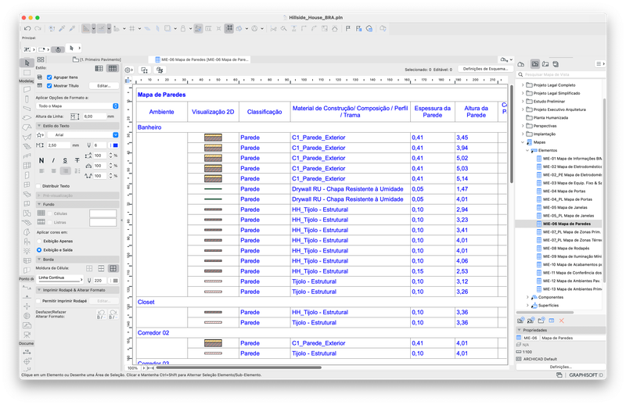Toggle the grid snap icon in toolbar
This screenshot has height=405, width=626.
coord(132,29)
